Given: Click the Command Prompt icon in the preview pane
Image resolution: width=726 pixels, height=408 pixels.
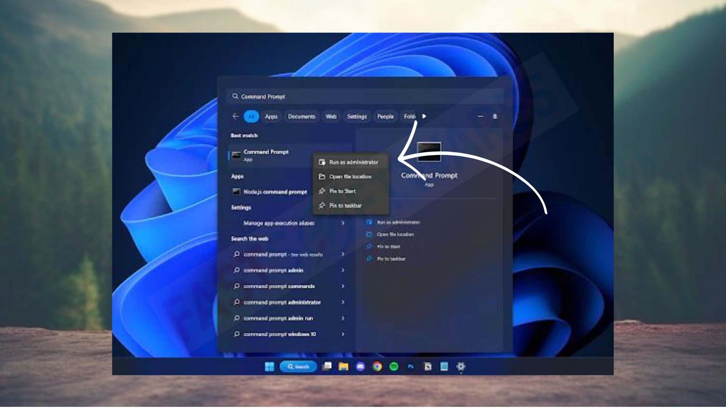Looking at the screenshot, I should tap(429, 152).
